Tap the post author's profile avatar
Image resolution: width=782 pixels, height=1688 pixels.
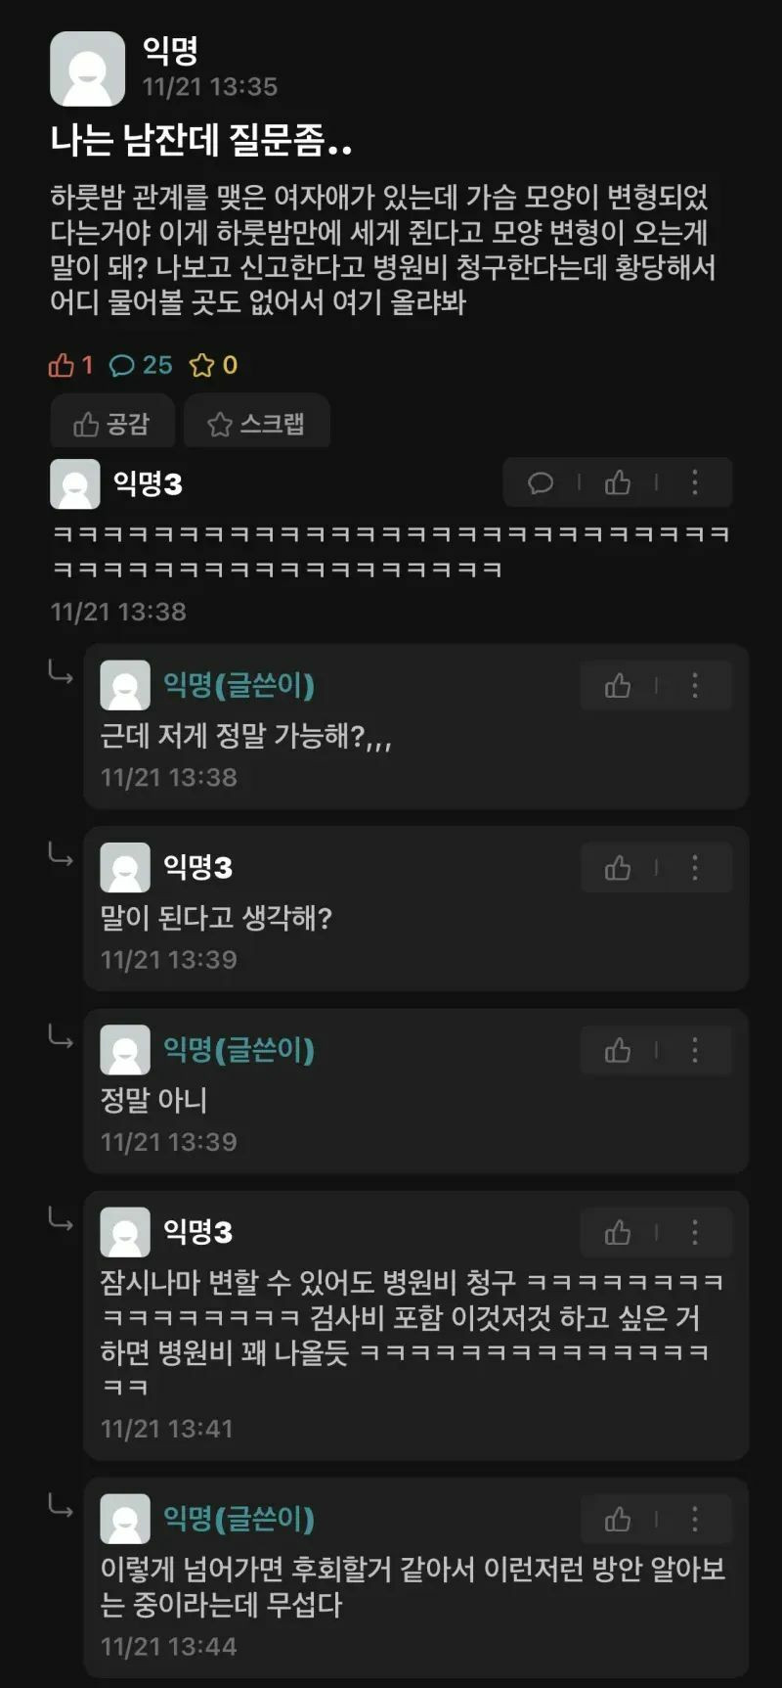click(x=87, y=68)
